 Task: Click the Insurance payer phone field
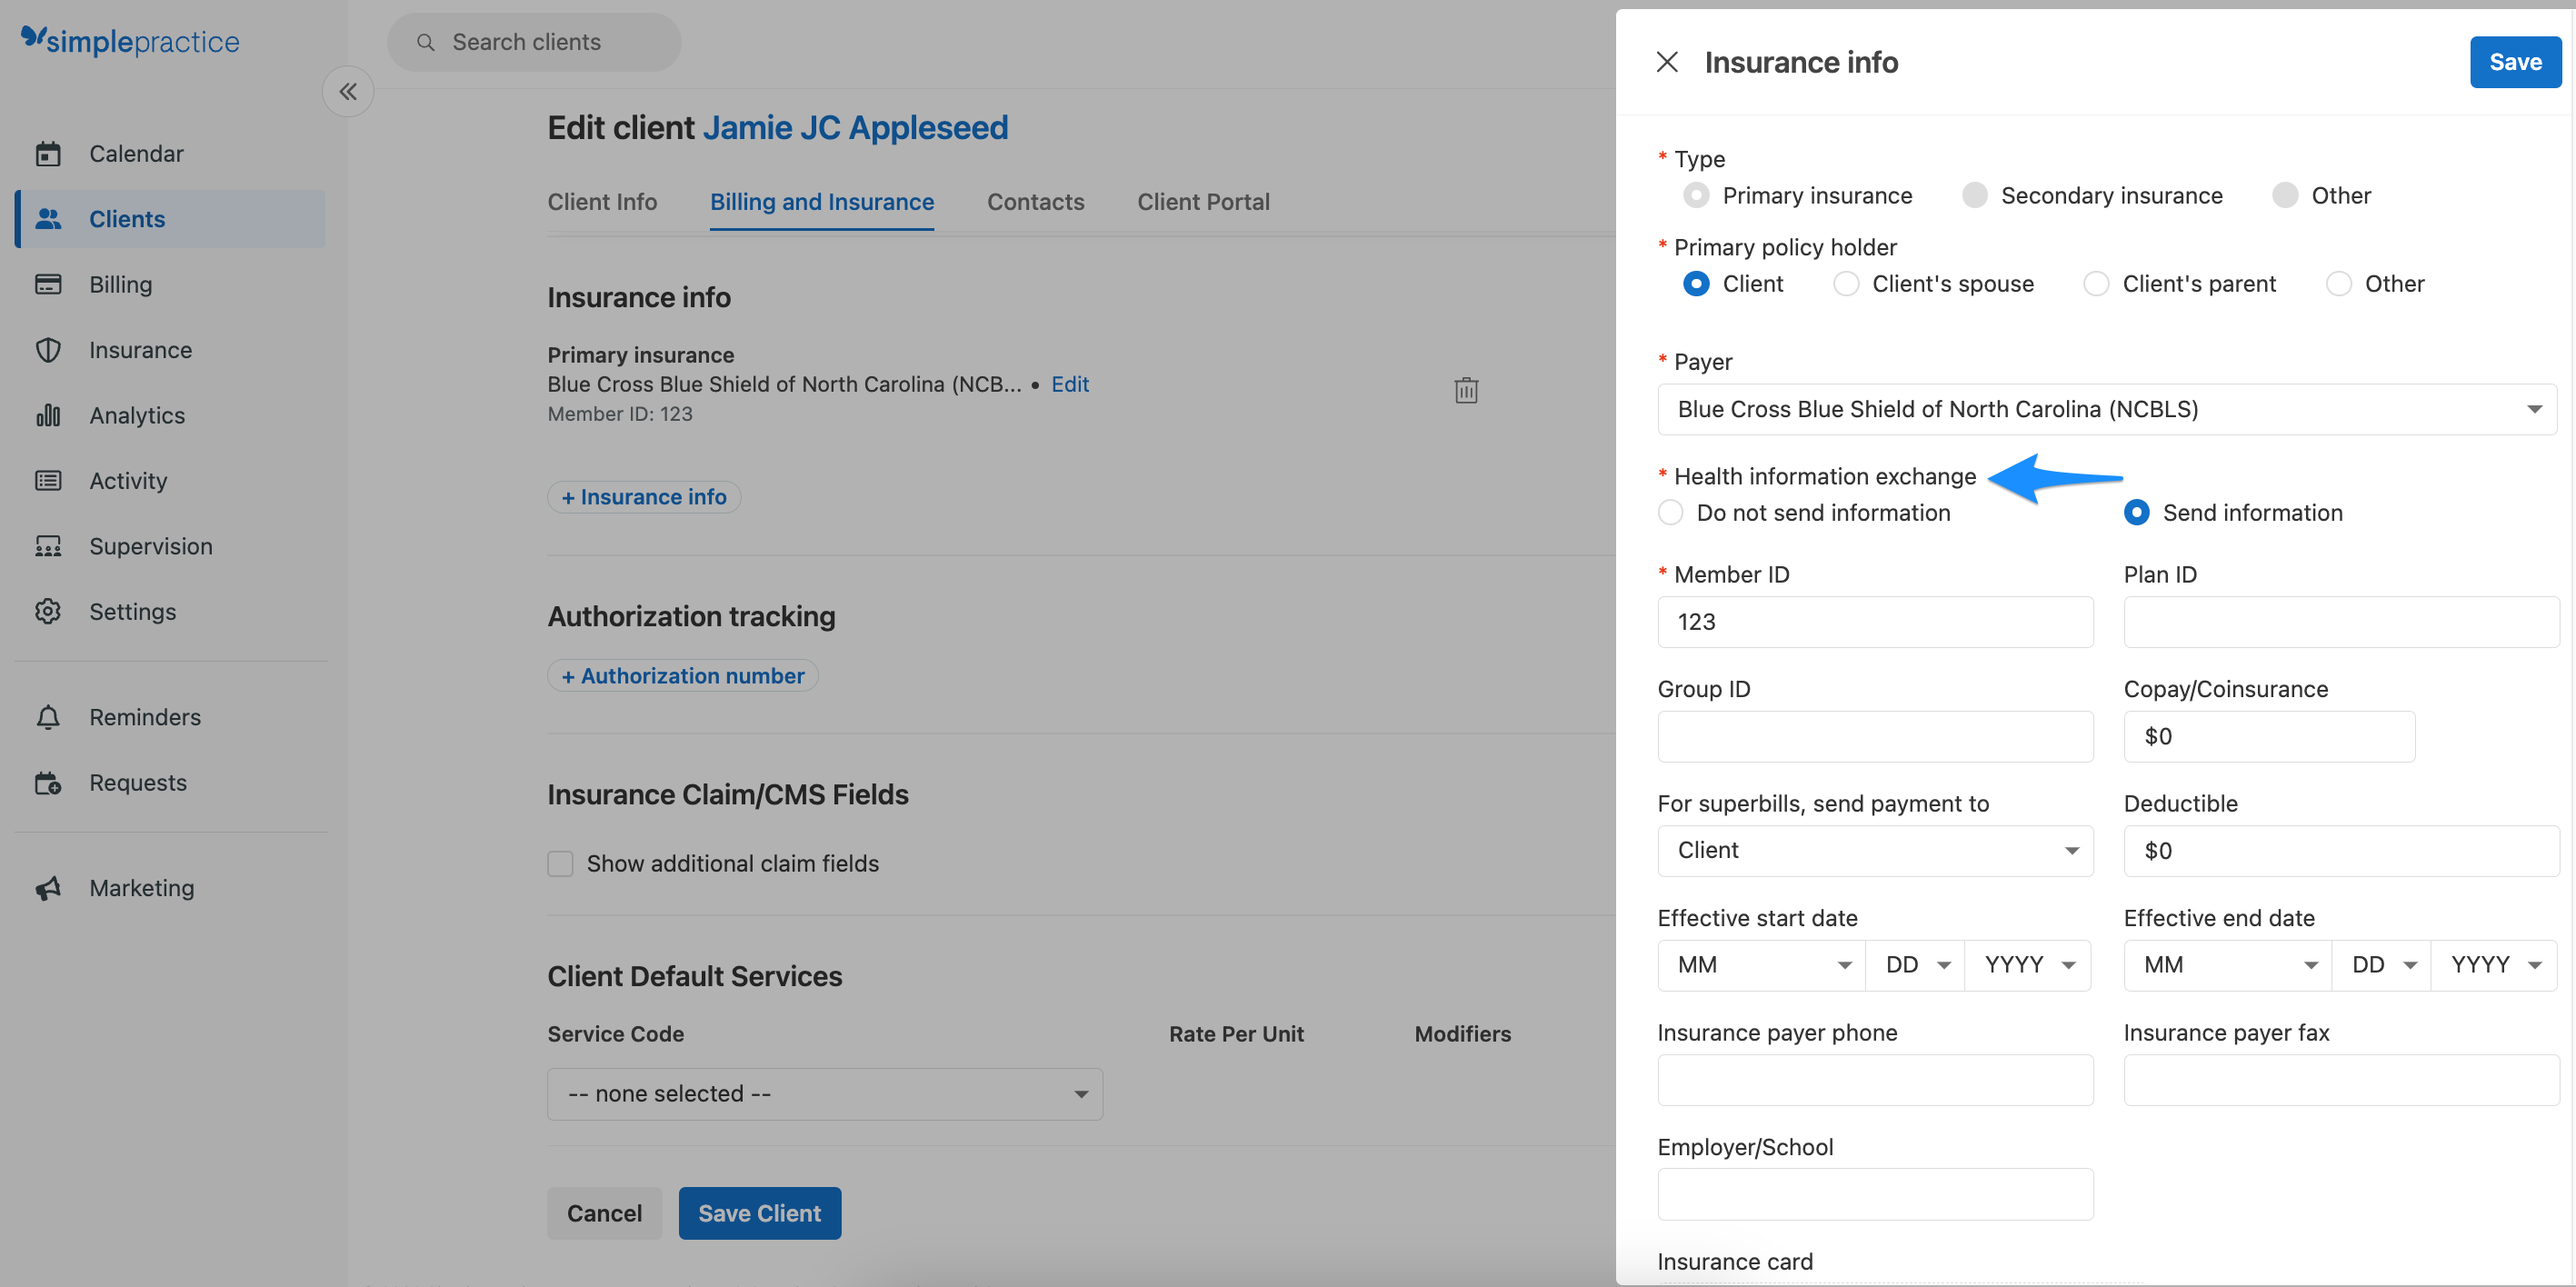tap(1875, 1080)
